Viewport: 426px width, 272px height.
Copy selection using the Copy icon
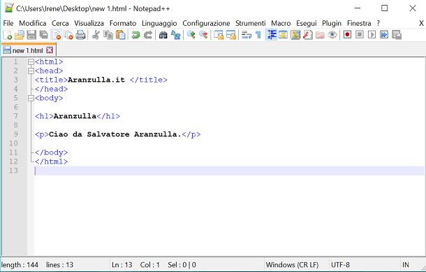click(108, 35)
